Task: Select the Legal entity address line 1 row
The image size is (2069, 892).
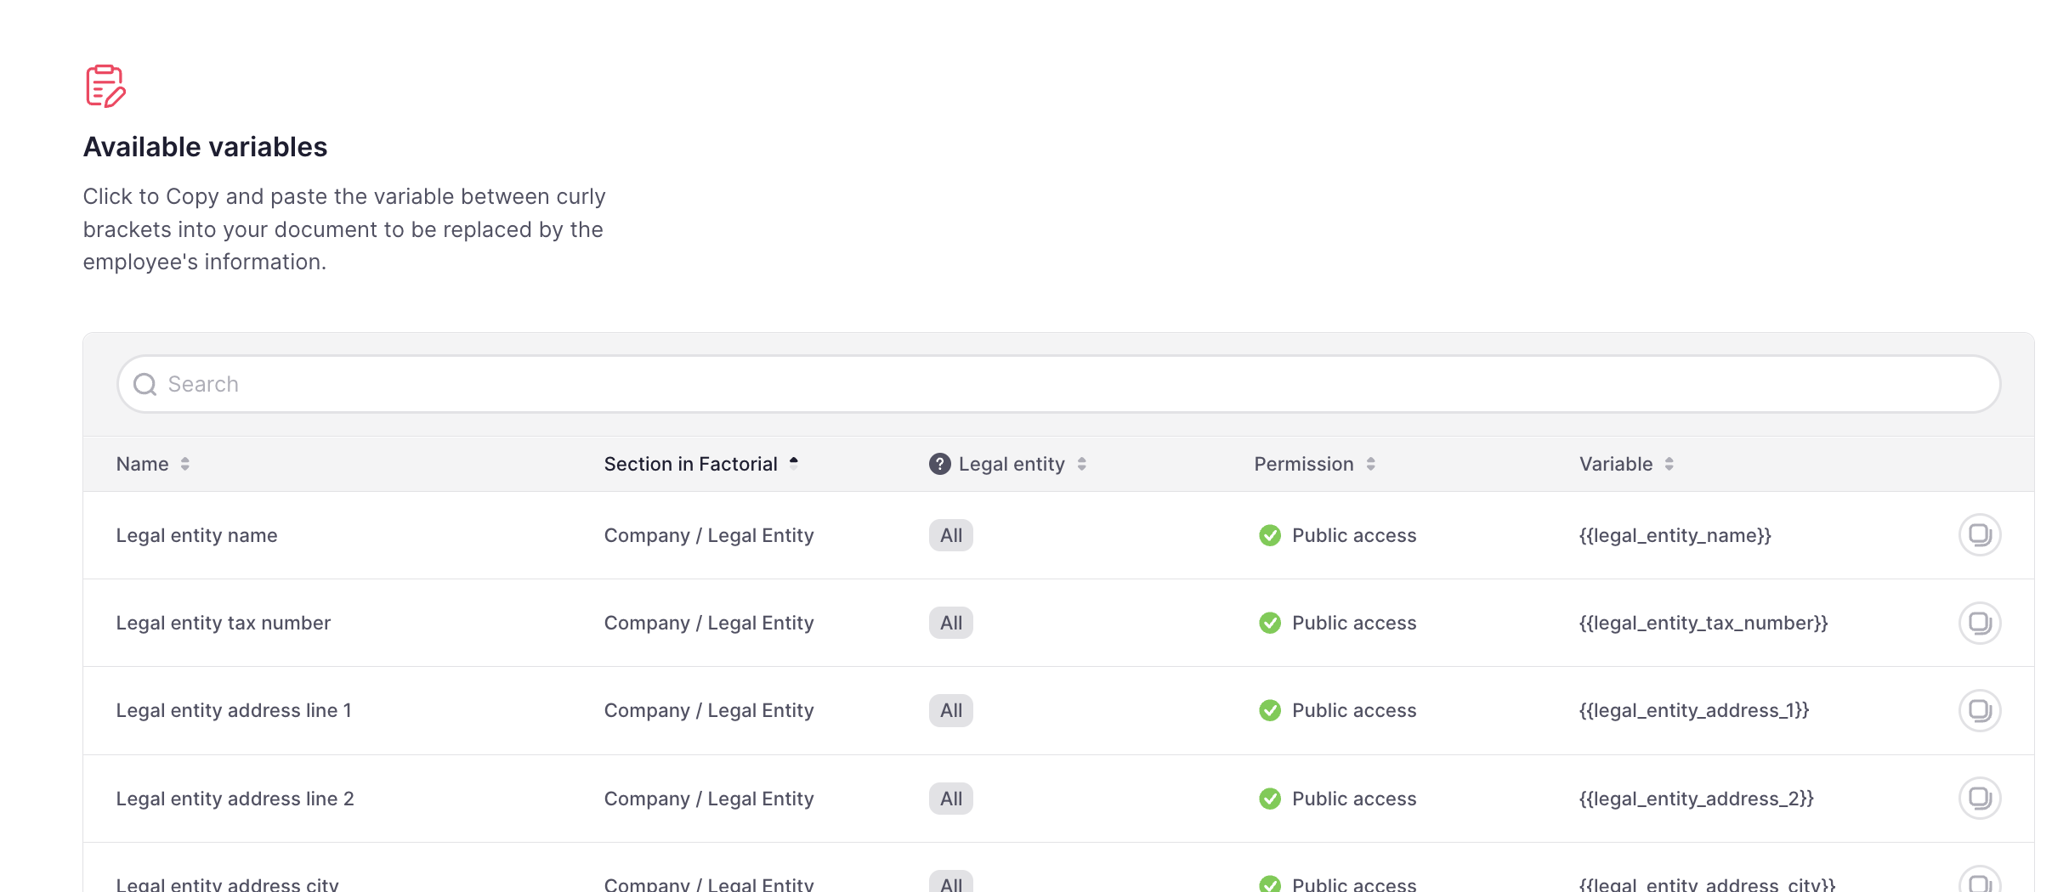Action: pos(234,710)
